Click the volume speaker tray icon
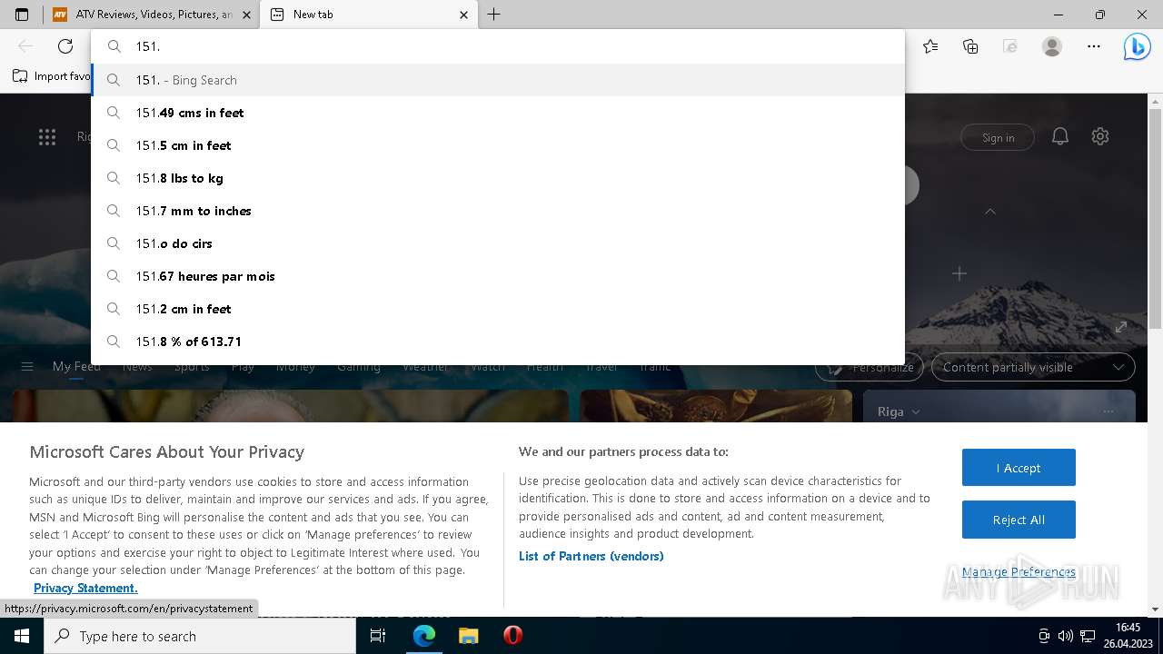 point(1066,636)
